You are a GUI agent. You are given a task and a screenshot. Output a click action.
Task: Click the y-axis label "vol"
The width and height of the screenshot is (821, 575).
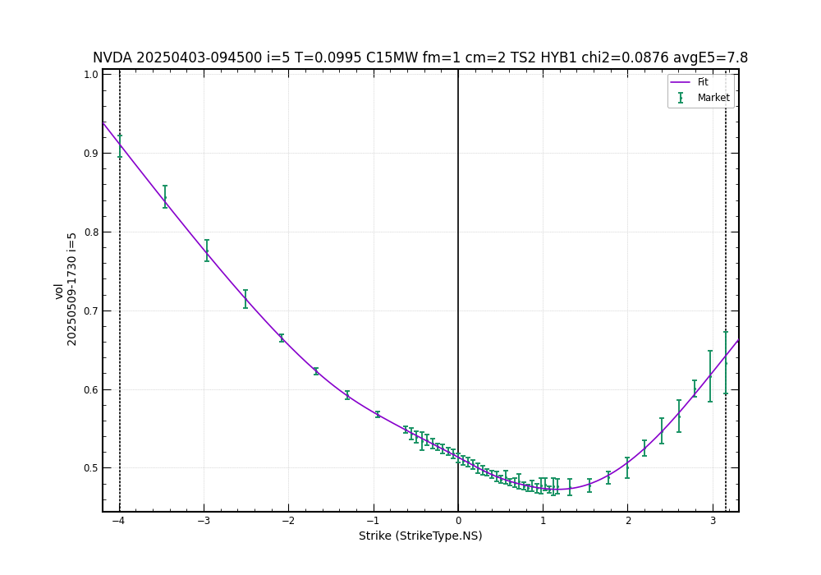pyautogui.click(x=58, y=291)
